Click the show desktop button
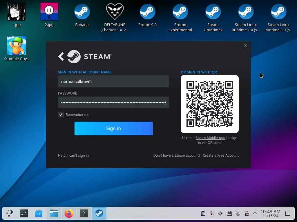 tap(287, 213)
